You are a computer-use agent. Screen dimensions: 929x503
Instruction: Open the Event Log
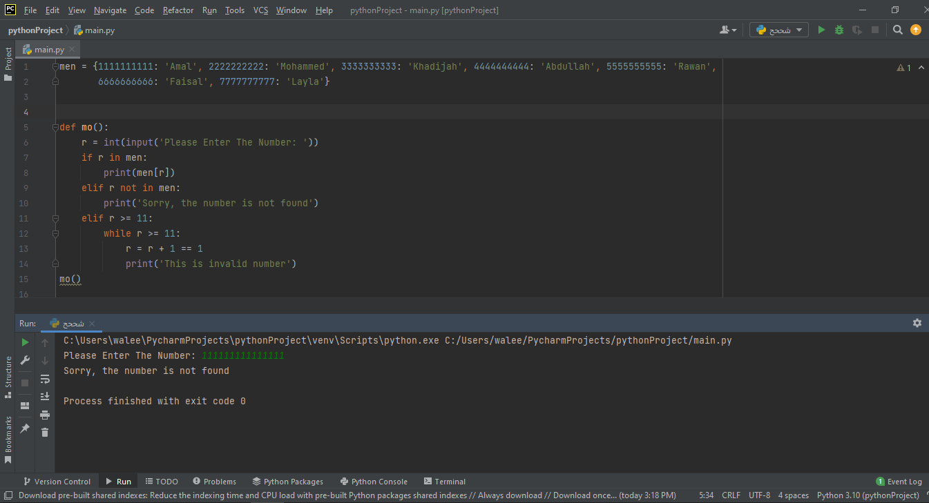[x=899, y=482]
